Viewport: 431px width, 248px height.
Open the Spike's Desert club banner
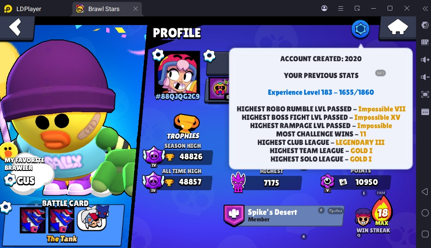(283, 216)
